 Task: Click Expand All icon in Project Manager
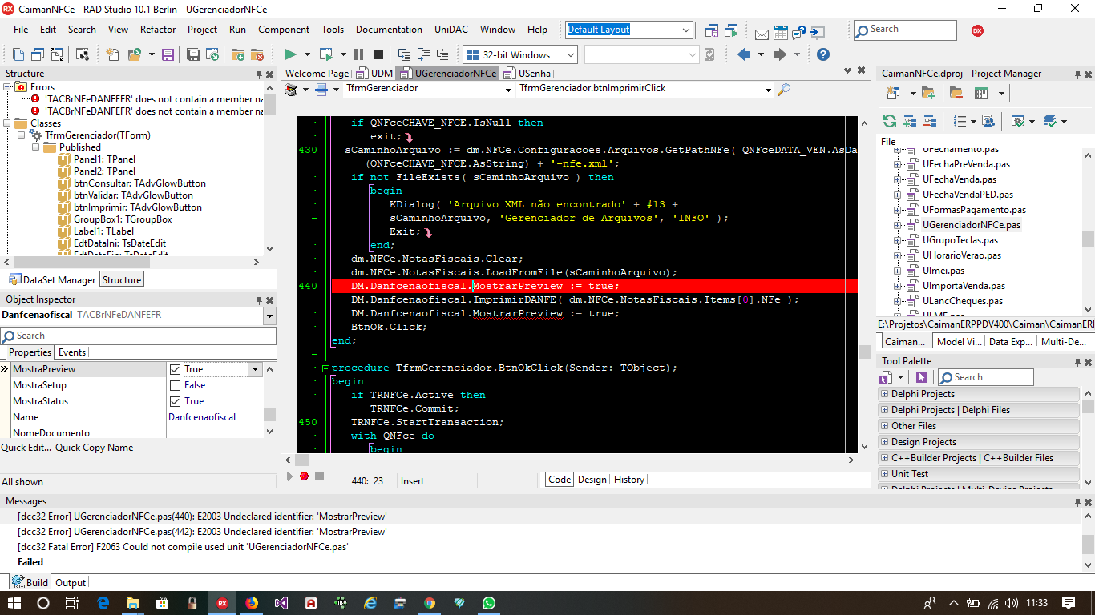coord(910,121)
